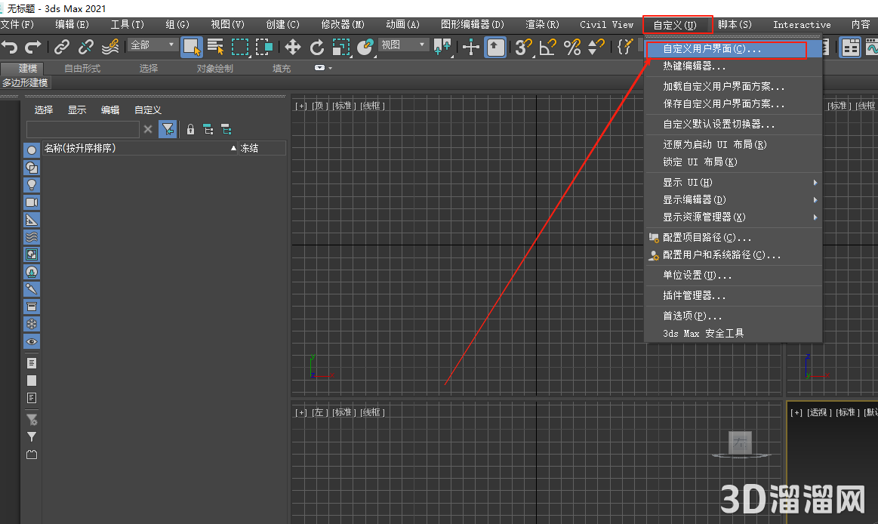Click the Redo icon on the main toolbar
878x524 pixels.
(32, 47)
